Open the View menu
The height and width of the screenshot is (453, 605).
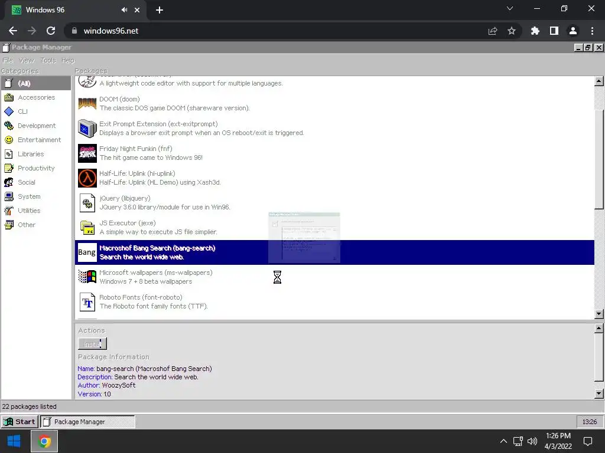point(27,61)
